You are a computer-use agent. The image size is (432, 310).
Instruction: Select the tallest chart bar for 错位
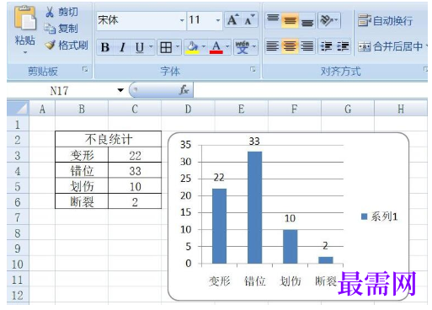pyautogui.click(x=255, y=207)
